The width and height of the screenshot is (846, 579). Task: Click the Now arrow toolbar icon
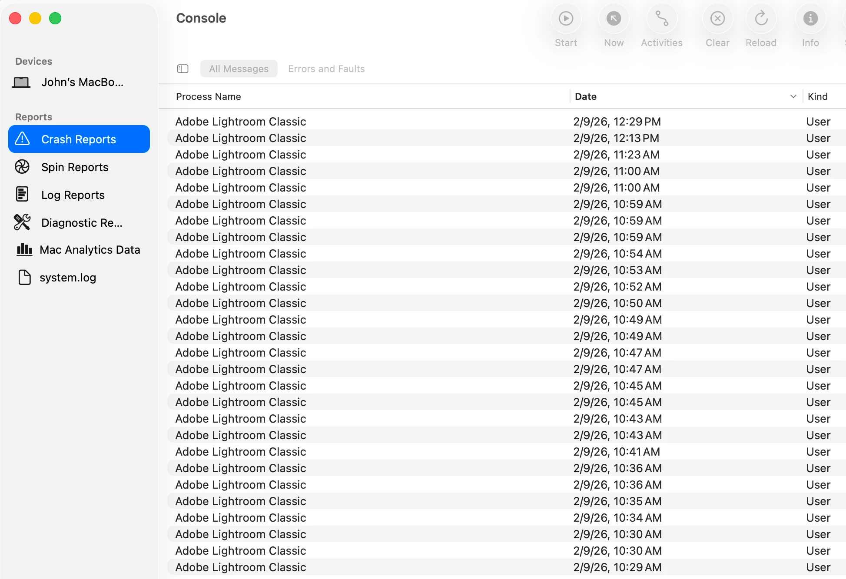[x=614, y=19]
